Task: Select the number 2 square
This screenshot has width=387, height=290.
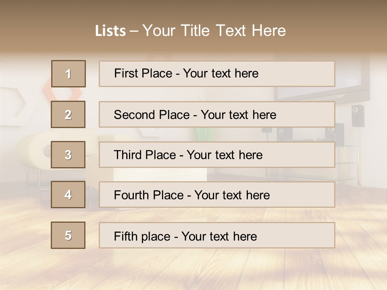Action: (x=68, y=114)
